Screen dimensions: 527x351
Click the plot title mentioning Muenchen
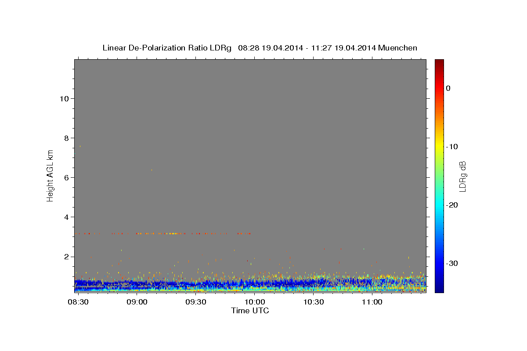pyautogui.click(x=260, y=48)
